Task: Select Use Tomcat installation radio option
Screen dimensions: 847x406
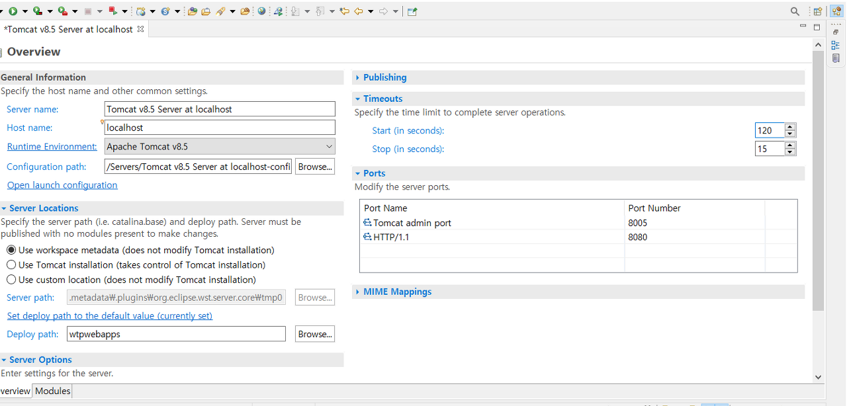Action: click(11, 264)
